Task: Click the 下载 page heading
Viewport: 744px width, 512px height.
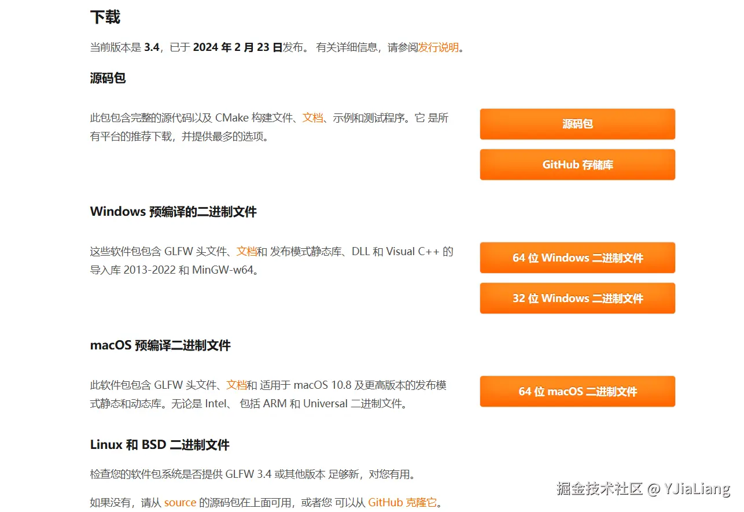Action: 105,17
